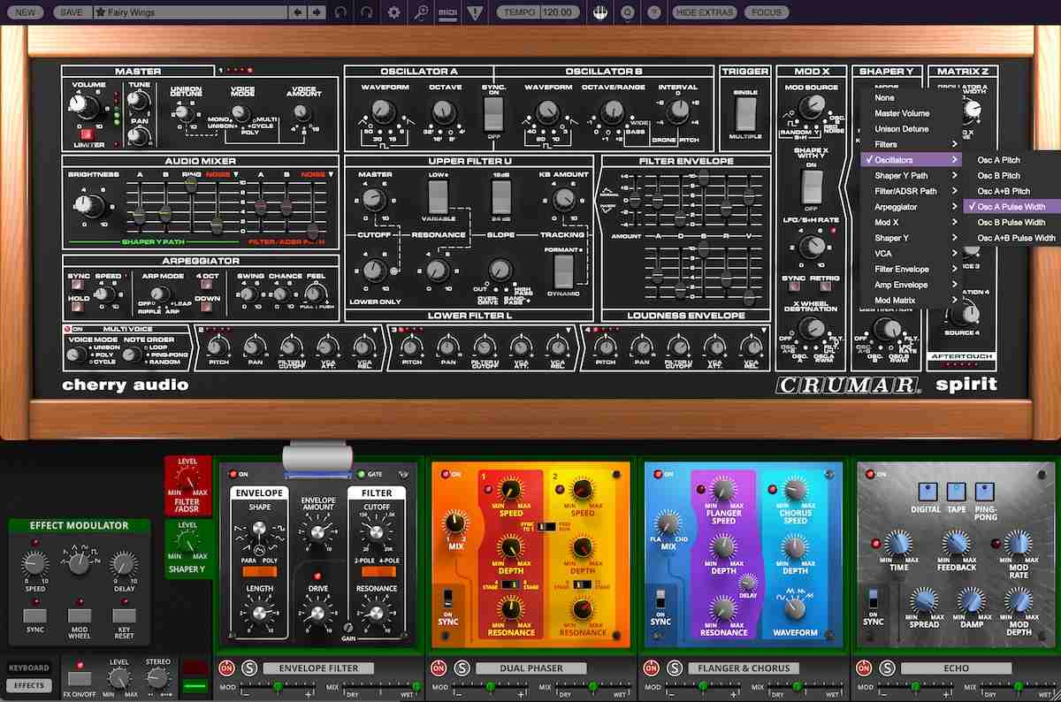
Task: Click the hand MPE icon in the toolbar
Action: 600,11
